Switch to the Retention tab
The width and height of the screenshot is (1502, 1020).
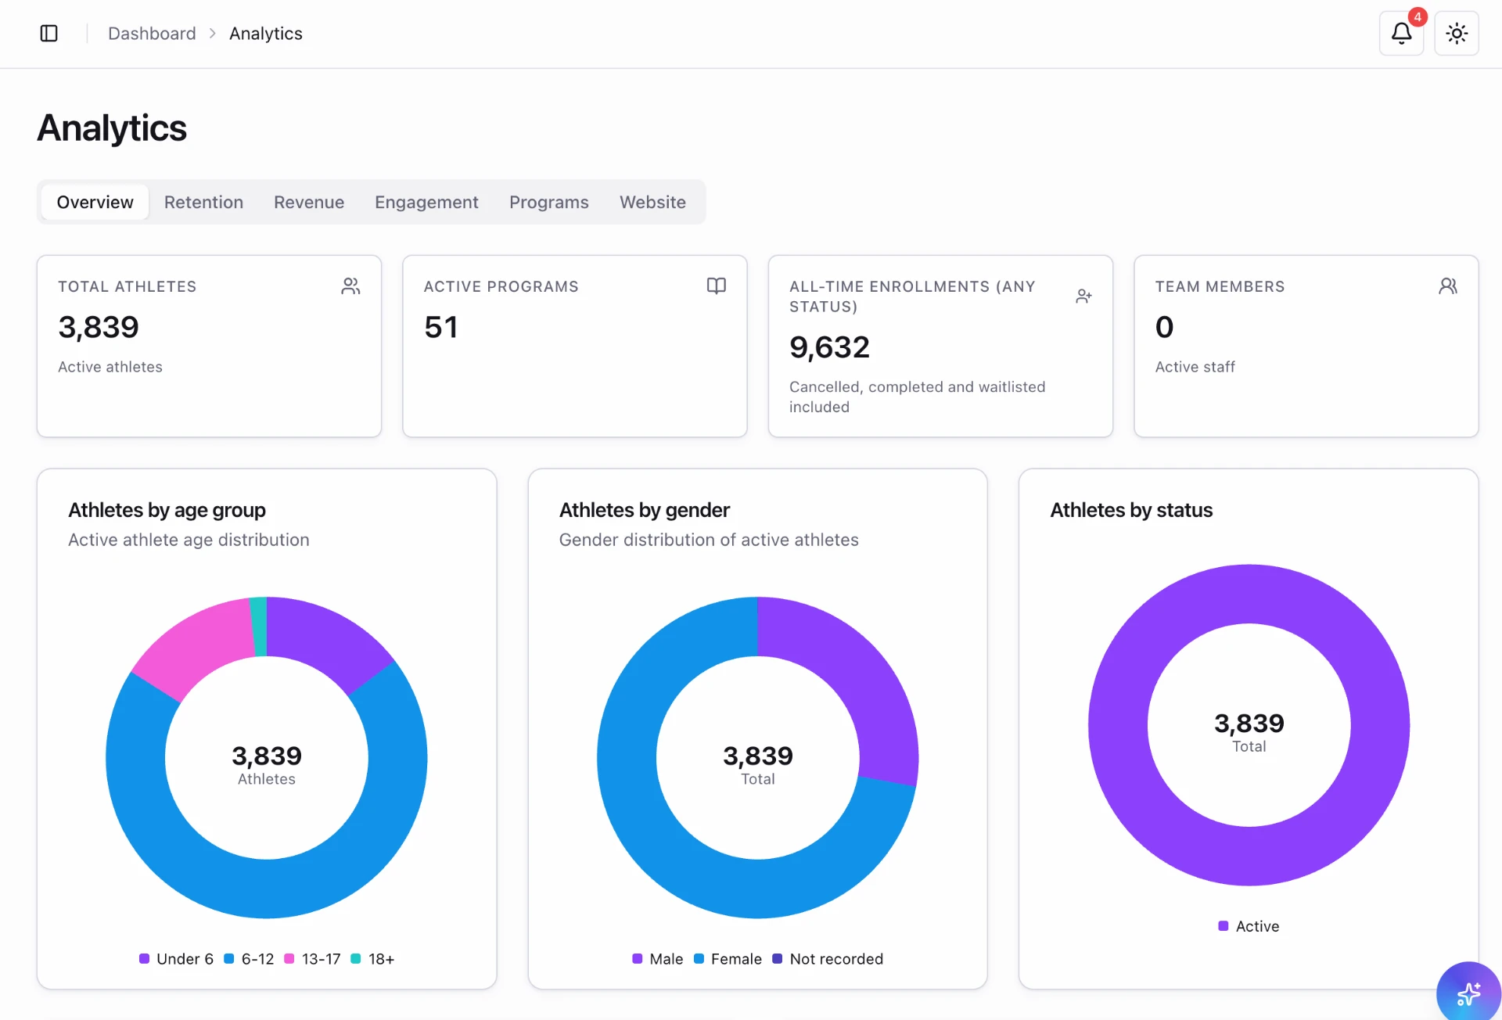(203, 202)
